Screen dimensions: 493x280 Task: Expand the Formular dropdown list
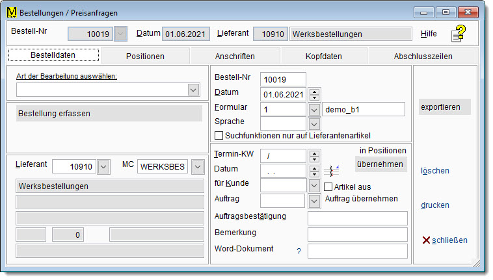pos(315,109)
